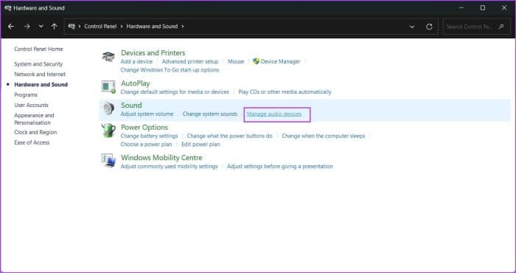Close the Hardware and Sound window
This screenshot has width=516, height=273.
coord(503,8)
